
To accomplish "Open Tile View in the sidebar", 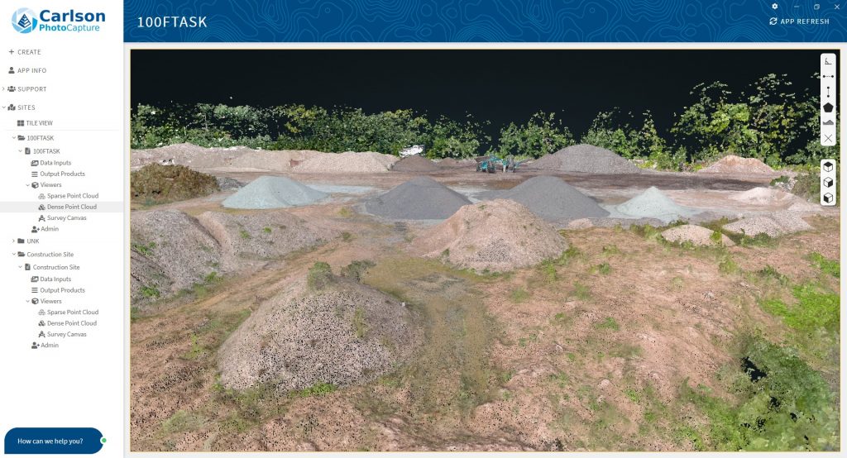I will [36, 122].
